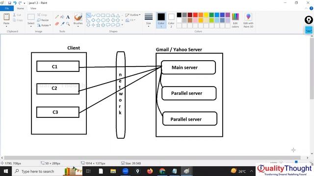Select the Magnifier tool
The image size is (314, 176).
pyautogui.click(x=68, y=24)
